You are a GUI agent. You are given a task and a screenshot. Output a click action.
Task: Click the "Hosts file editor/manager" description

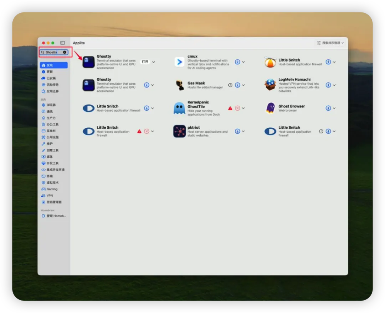click(205, 87)
